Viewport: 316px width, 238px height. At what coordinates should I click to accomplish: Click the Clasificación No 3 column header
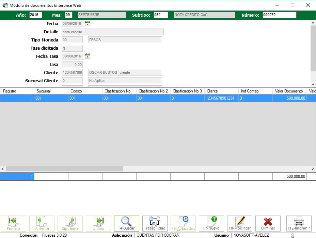point(187,91)
